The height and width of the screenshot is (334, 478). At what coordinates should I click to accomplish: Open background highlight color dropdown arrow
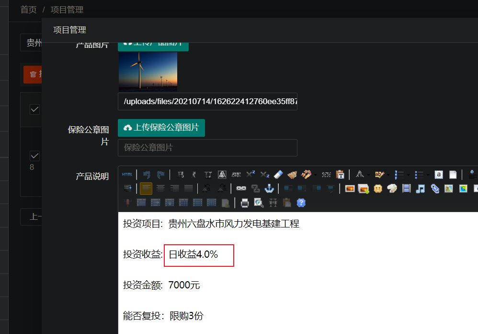(388, 175)
